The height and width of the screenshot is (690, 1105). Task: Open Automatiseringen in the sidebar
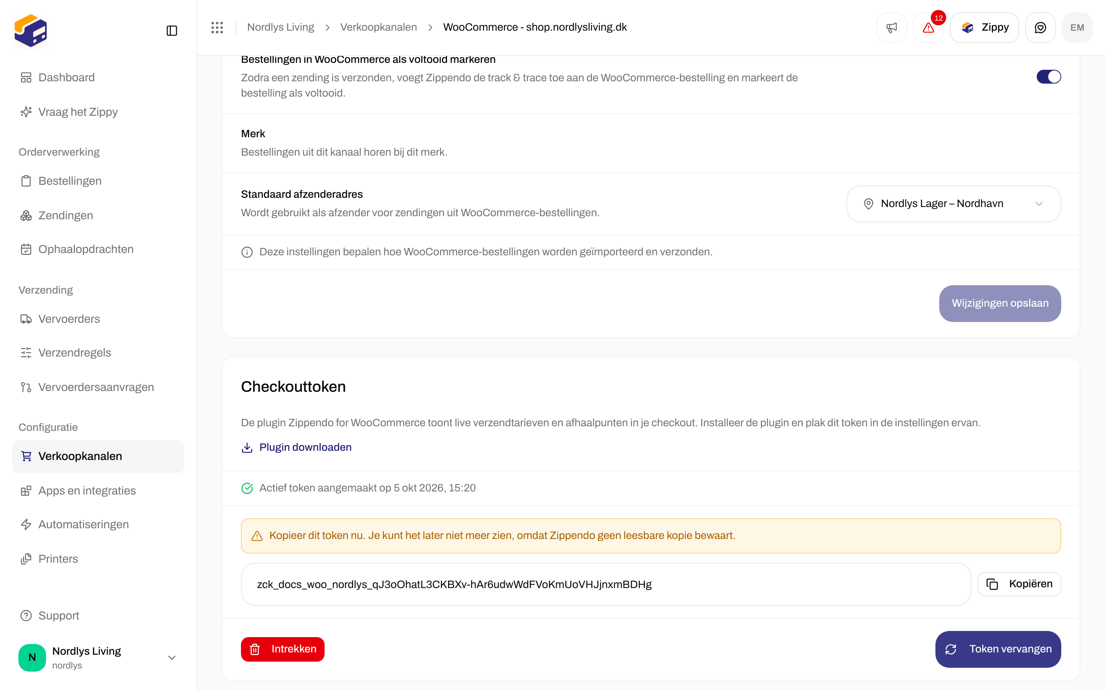pos(98,525)
